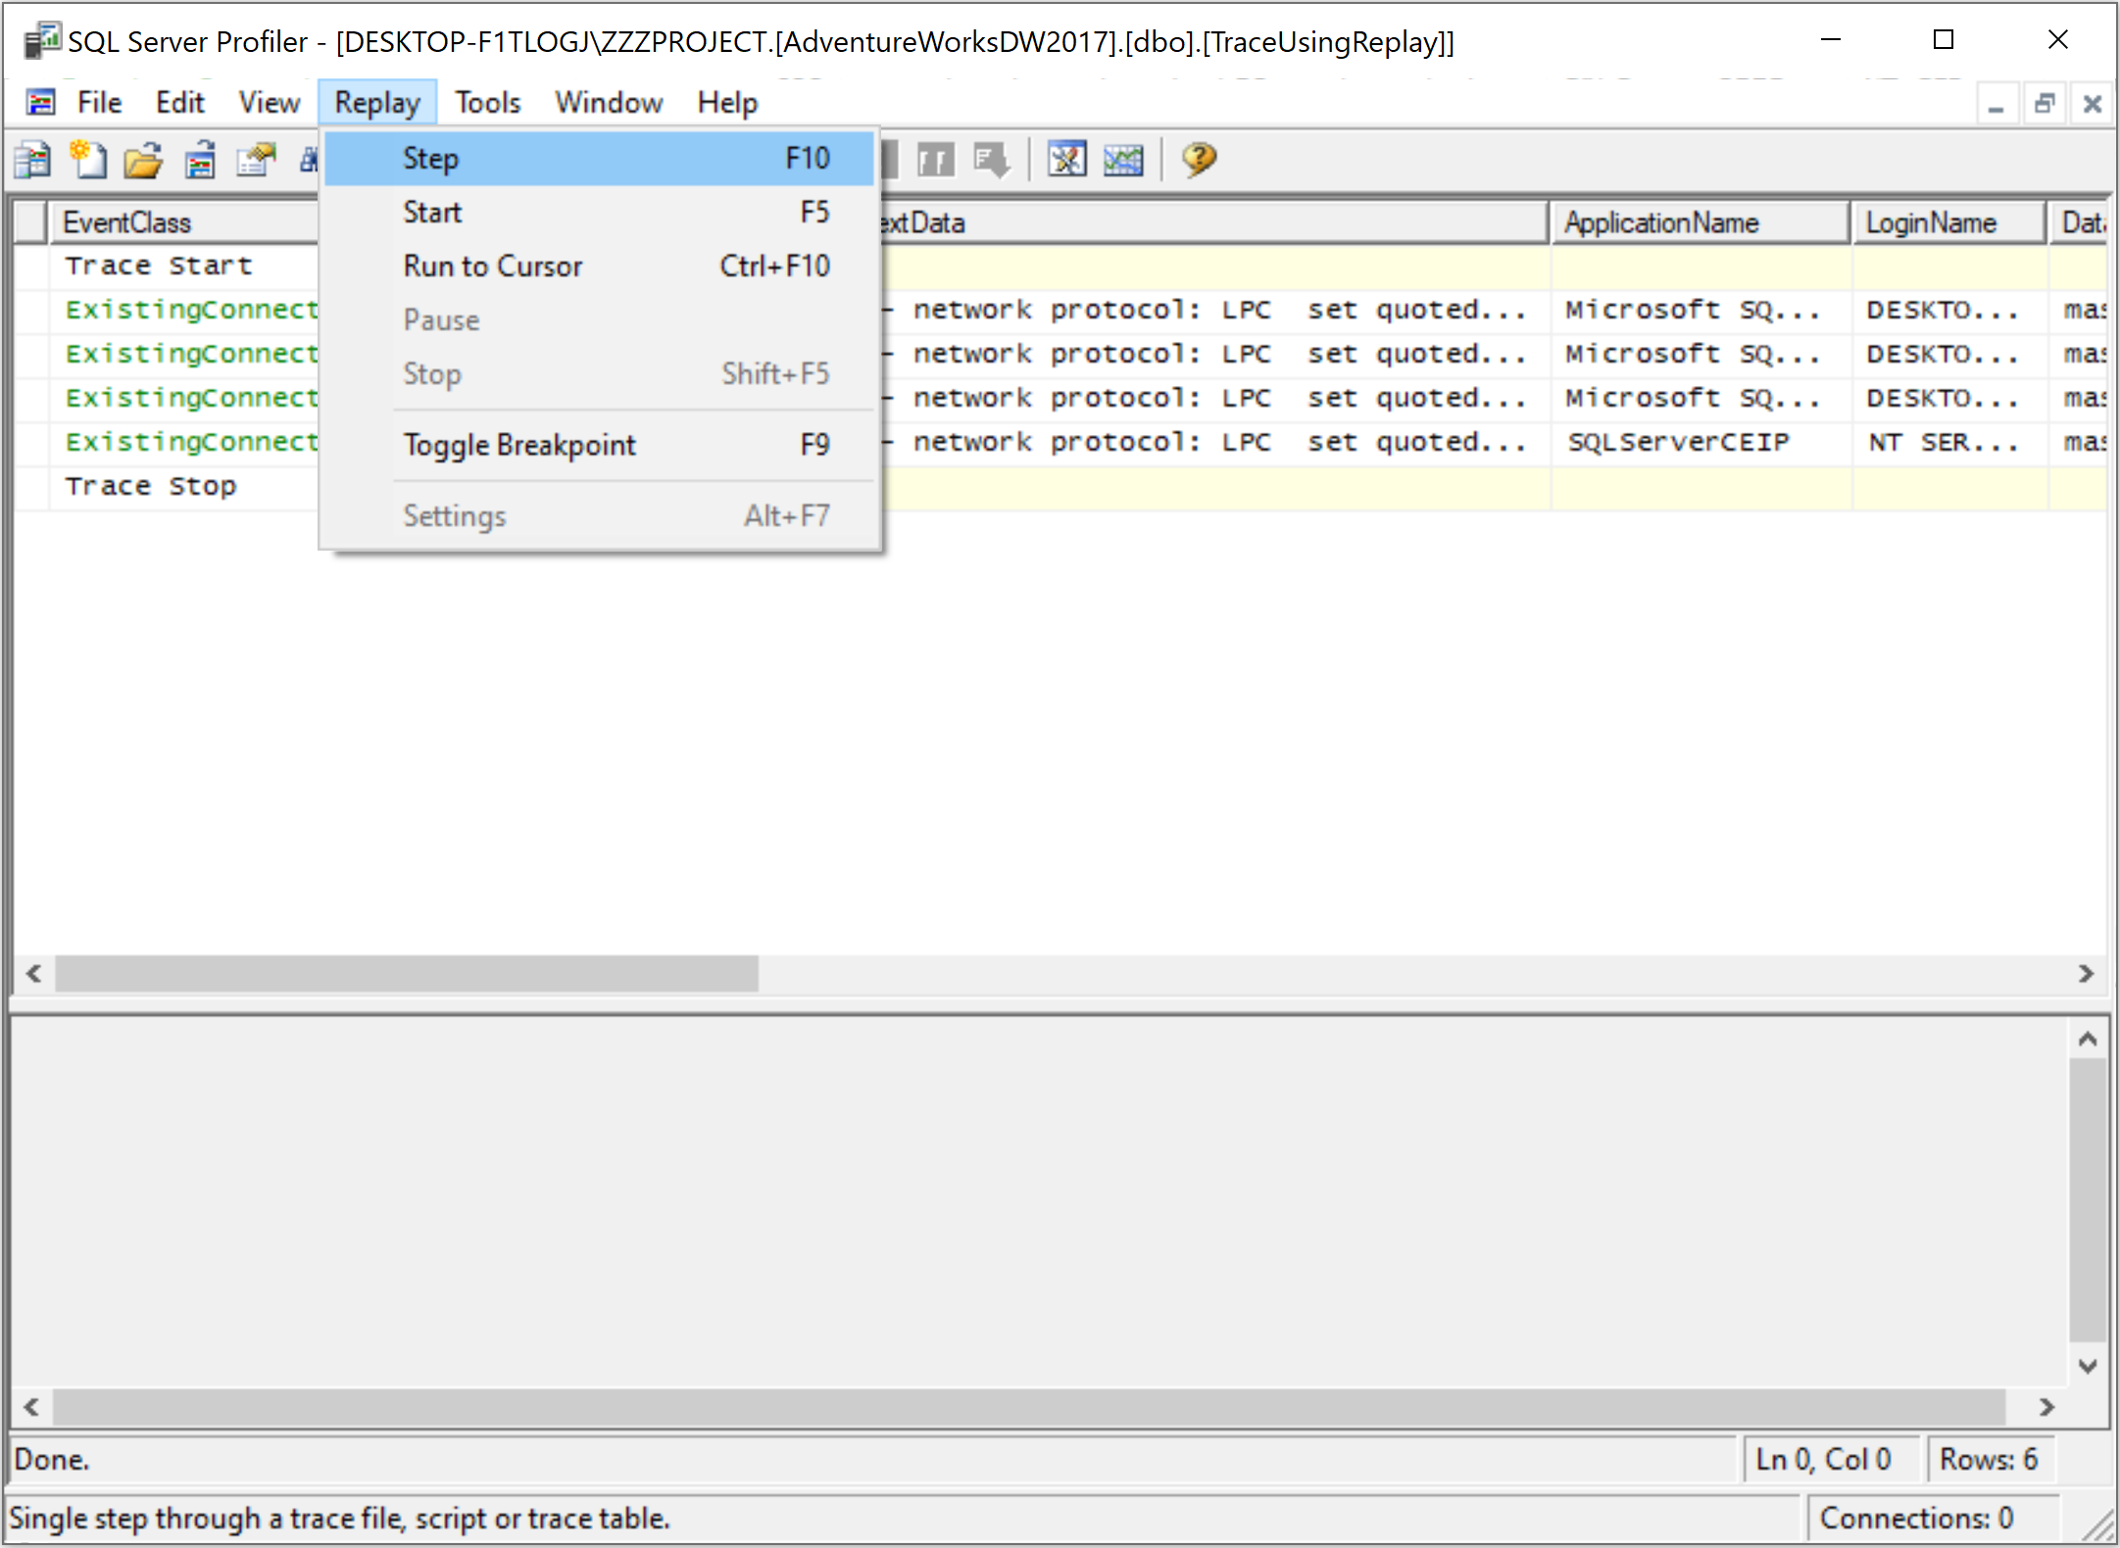The width and height of the screenshot is (2120, 1548).
Task: Click the Auto Scroll Window toolbar icon
Action: pos(991,159)
